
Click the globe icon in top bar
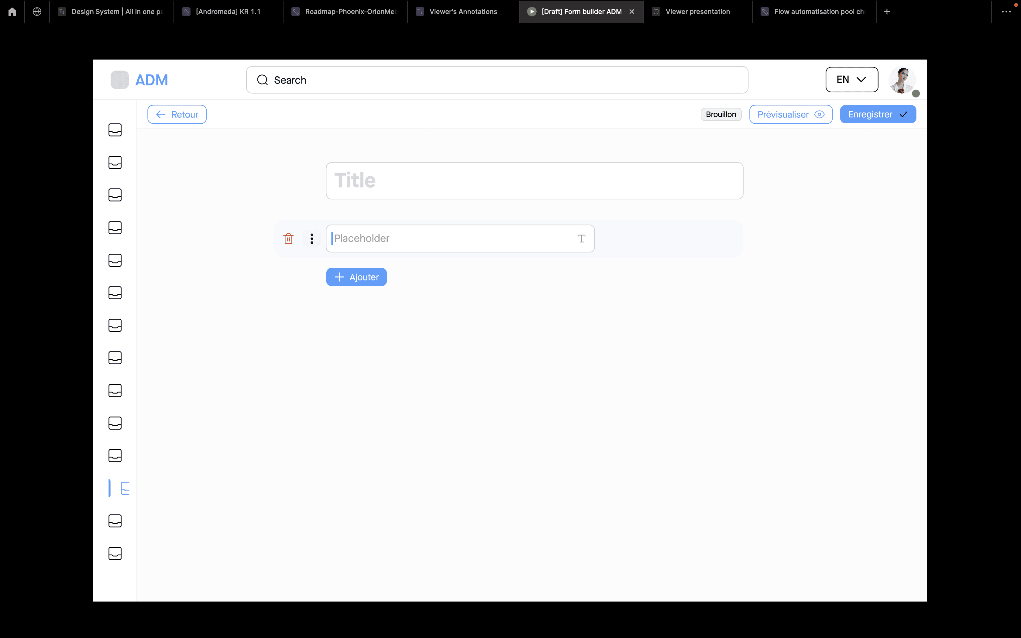(x=37, y=12)
